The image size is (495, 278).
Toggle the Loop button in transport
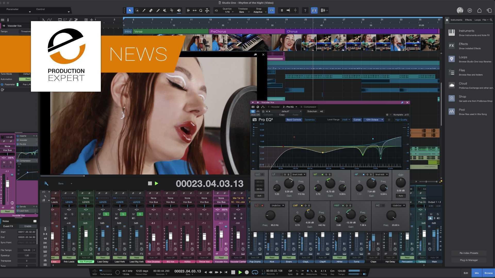(255, 272)
